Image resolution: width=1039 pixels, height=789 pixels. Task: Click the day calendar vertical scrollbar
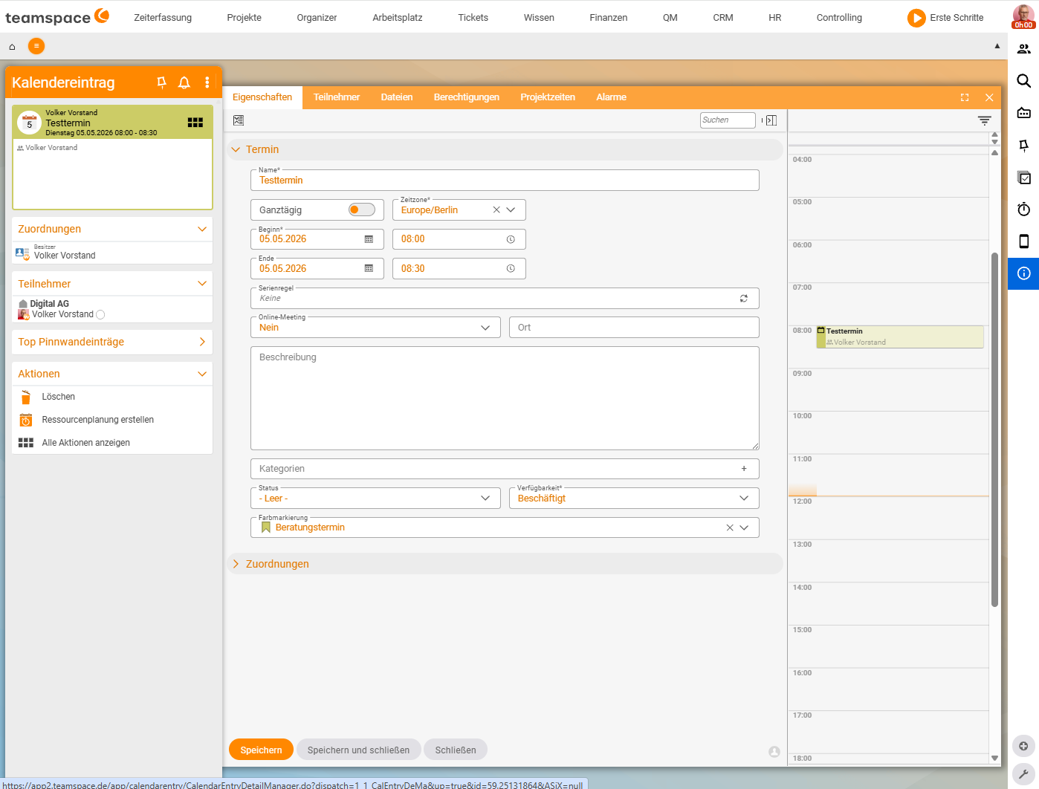[994, 429]
